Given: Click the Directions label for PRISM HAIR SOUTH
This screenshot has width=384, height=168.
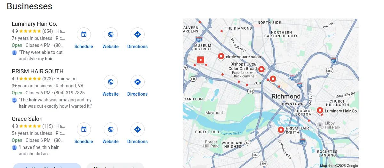Looking at the screenshot, I should (x=138, y=94).
